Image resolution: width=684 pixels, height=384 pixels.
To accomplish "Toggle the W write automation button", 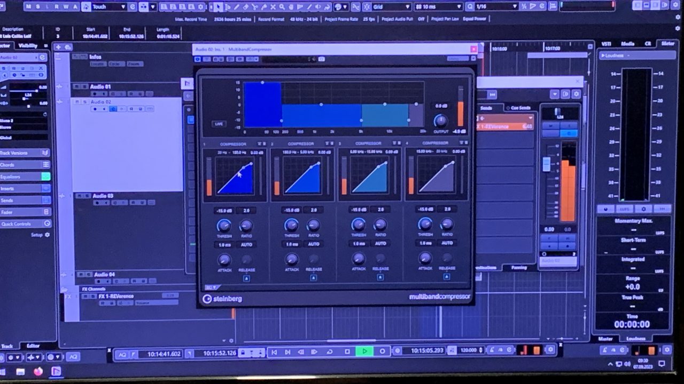I will [66, 6].
